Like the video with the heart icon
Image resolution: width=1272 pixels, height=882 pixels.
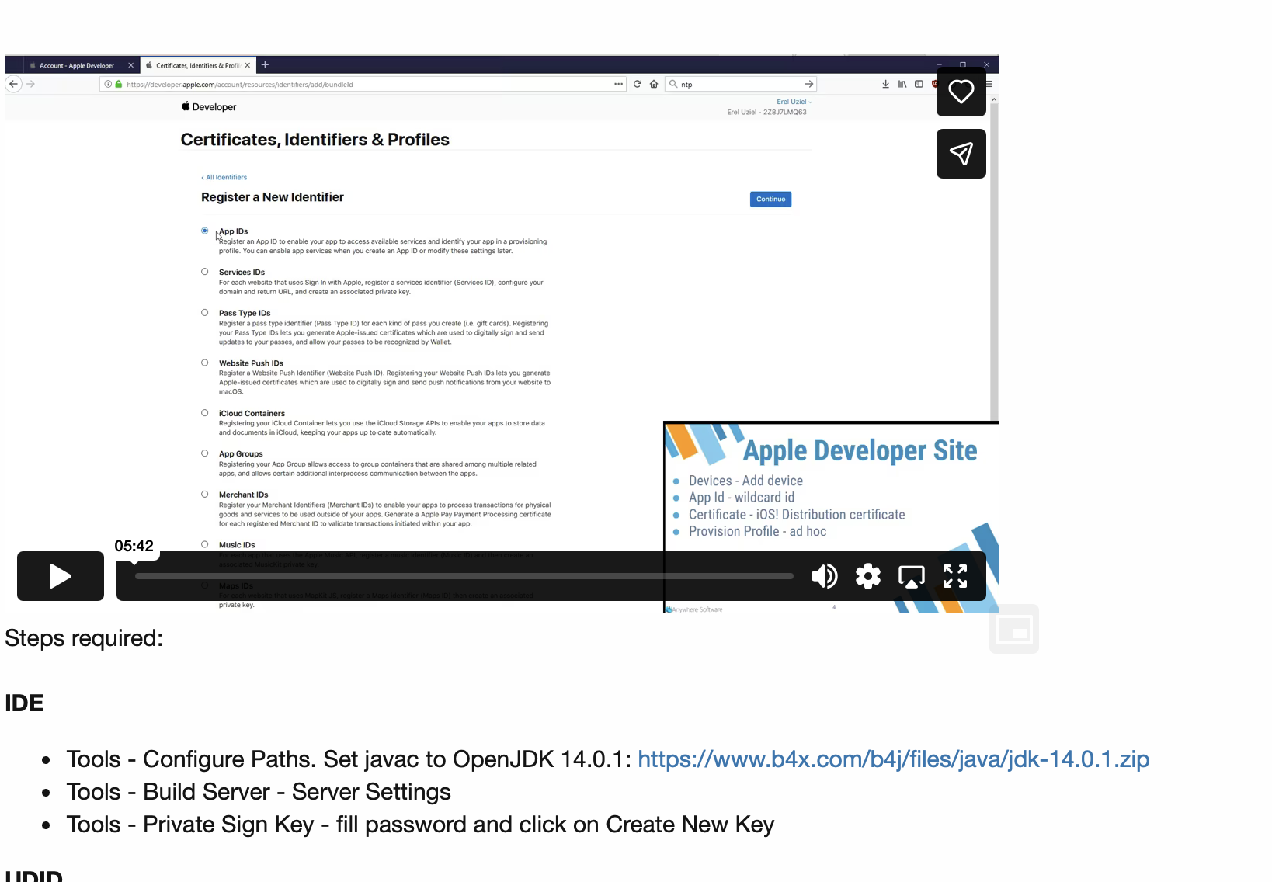tap(961, 92)
